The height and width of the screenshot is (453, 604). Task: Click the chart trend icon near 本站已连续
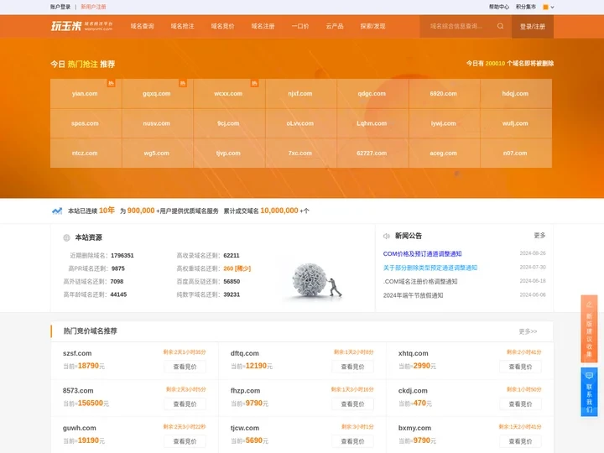[57, 211]
